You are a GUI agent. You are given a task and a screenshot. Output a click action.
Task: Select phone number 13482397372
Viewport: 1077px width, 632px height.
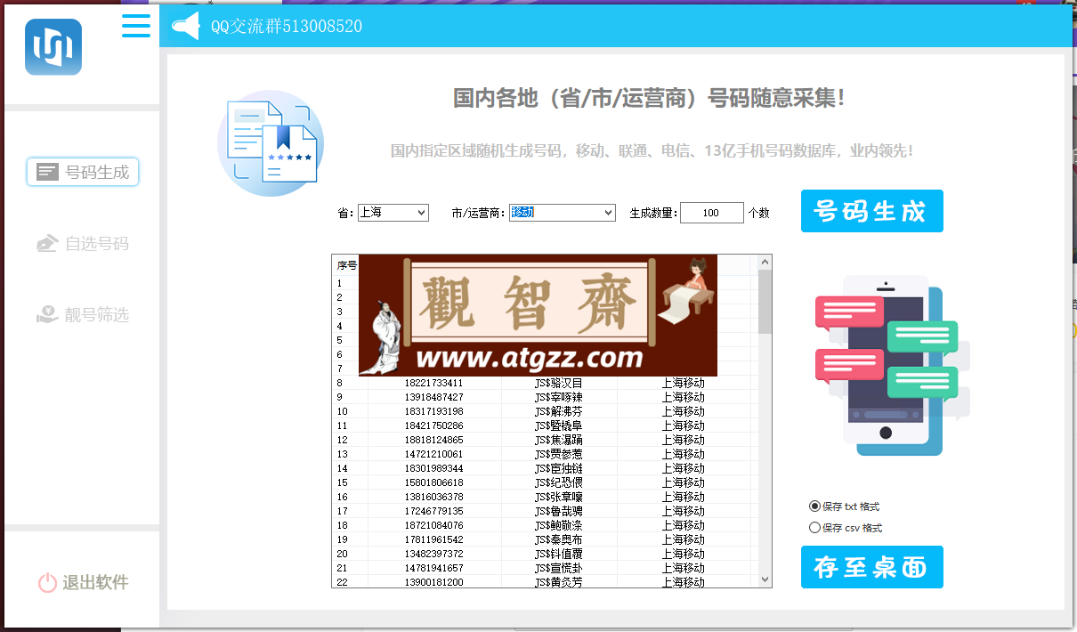[x=433, y=554]
